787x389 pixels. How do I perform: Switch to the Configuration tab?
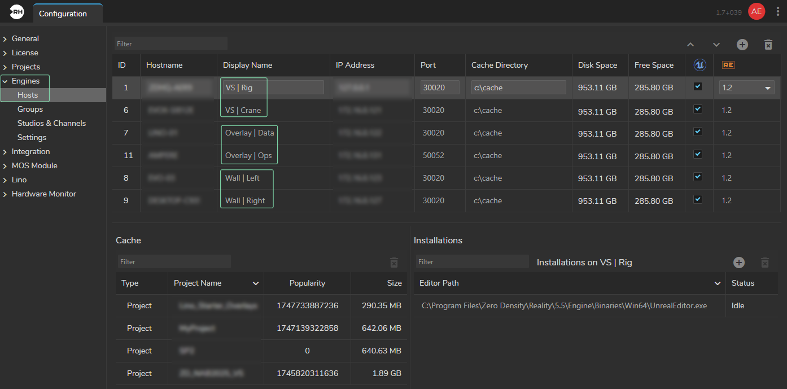point(63,14)
